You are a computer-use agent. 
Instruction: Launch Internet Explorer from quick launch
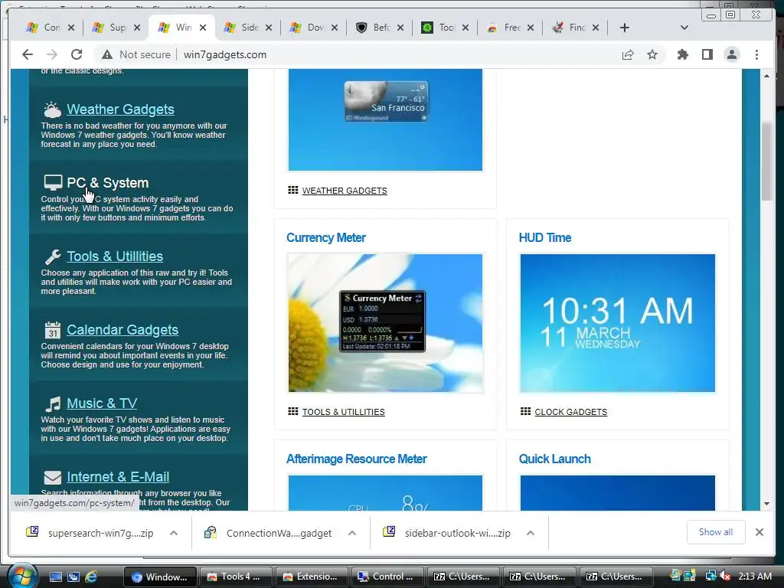pos(91,577)
